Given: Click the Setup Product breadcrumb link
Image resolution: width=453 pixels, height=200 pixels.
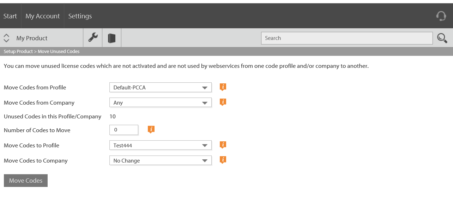Looking at the screenshot, I should pyautogui.click(x=18, y=52).
